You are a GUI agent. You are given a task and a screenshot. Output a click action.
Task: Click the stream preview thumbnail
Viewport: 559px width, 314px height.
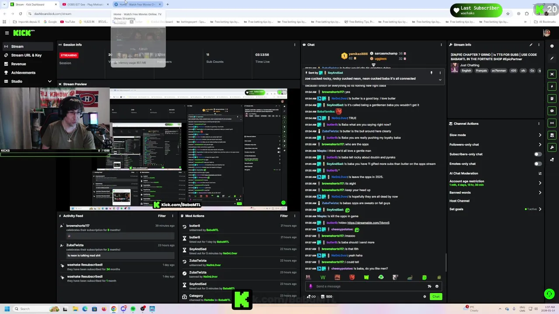pyautogui.click(x=179, y=150)
